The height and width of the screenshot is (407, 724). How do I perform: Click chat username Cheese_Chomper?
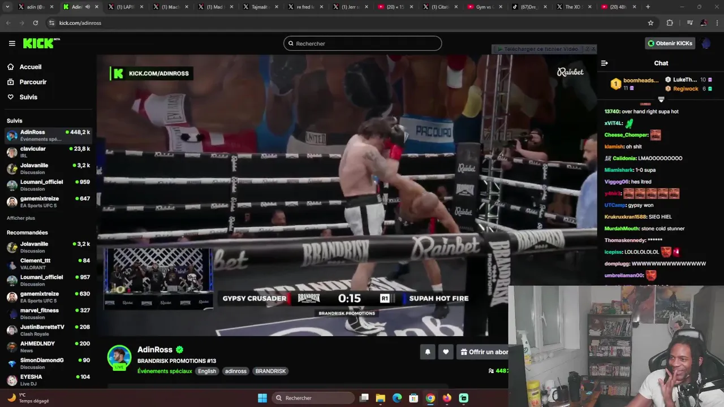(x=626, y=135)
